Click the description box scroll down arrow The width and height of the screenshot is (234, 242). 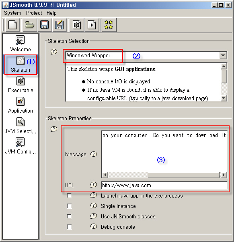tap(224, 98)
